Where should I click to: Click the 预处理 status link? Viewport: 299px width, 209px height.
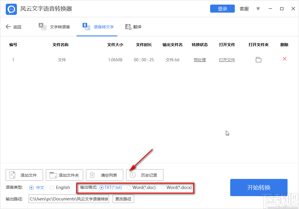200,60
